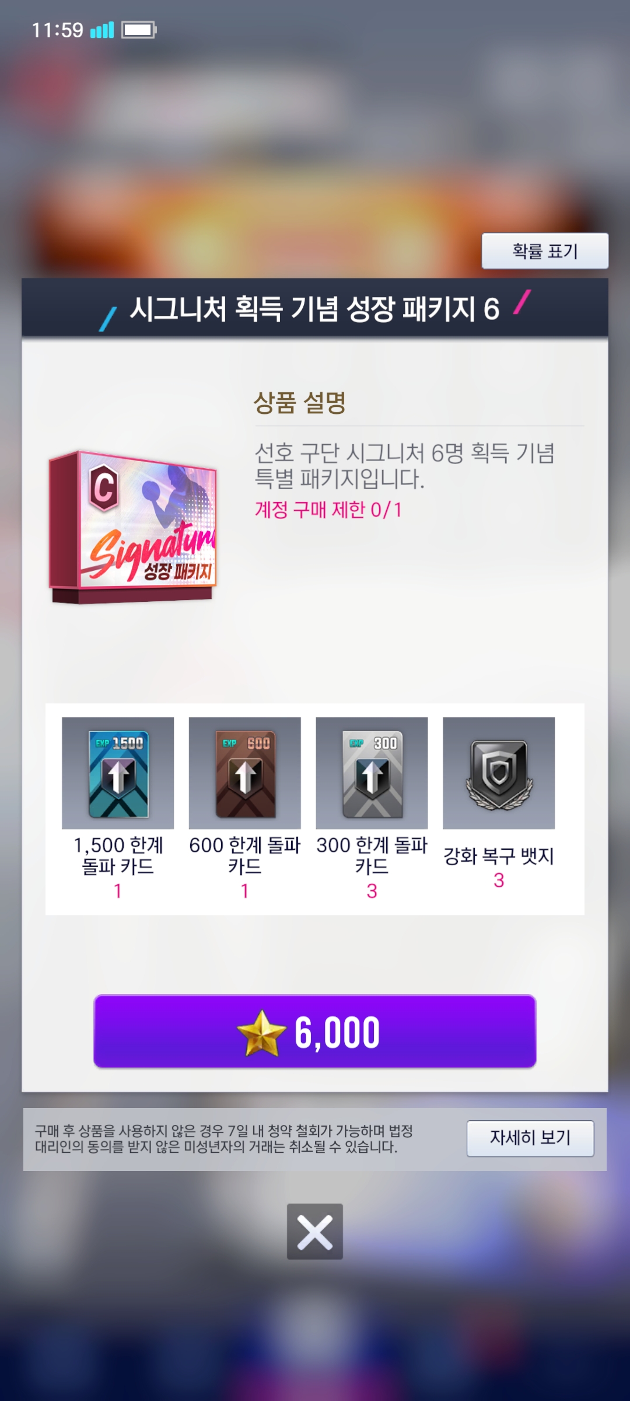Viewport: 630px width, 1401px height.
Task: Tap the 1,500 한계 돌파 카드 label
Action: point(118,856)
